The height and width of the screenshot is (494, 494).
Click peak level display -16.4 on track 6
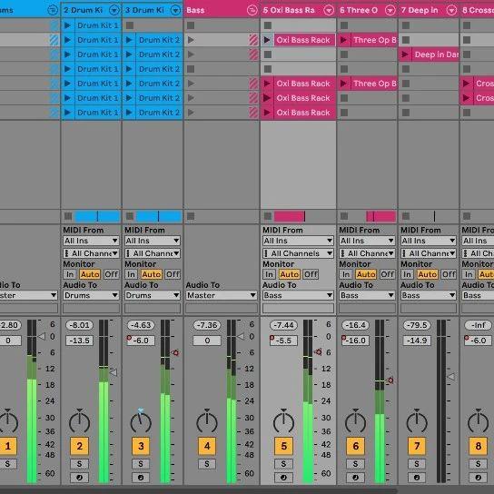[355, 325]
